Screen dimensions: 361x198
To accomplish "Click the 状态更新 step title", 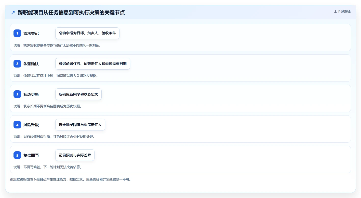I will [x=31, y=94].
